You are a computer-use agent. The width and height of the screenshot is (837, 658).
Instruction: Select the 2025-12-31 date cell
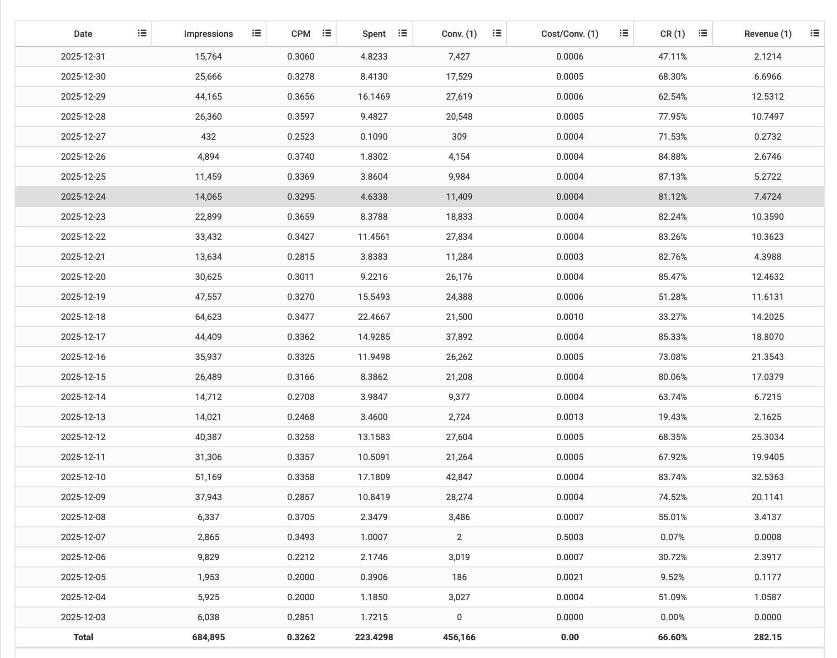[x=83, y=56]
